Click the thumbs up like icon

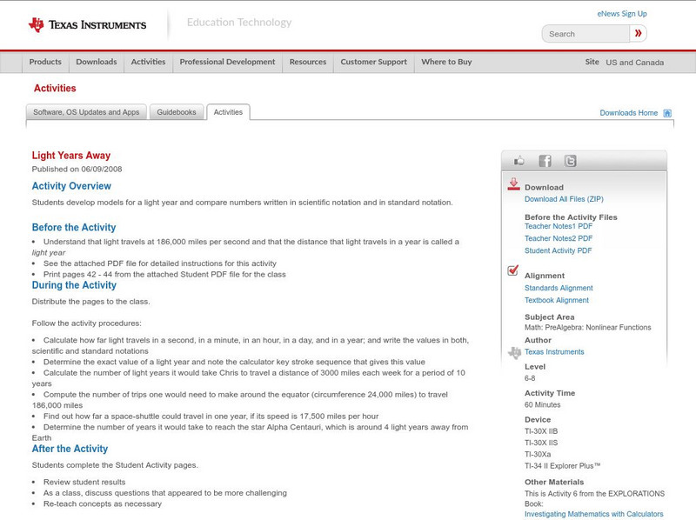(519, 161)
